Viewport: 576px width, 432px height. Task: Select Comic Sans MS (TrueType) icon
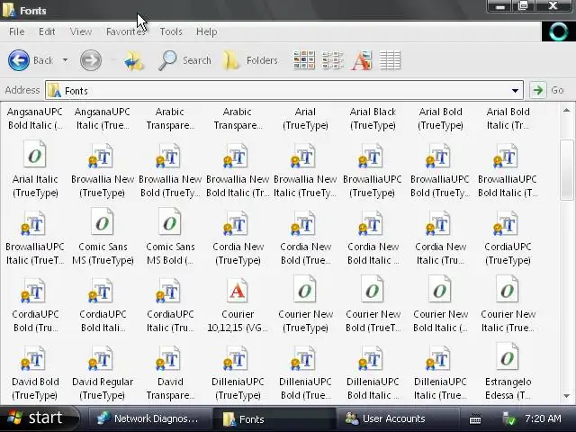[x=103, y=222]
